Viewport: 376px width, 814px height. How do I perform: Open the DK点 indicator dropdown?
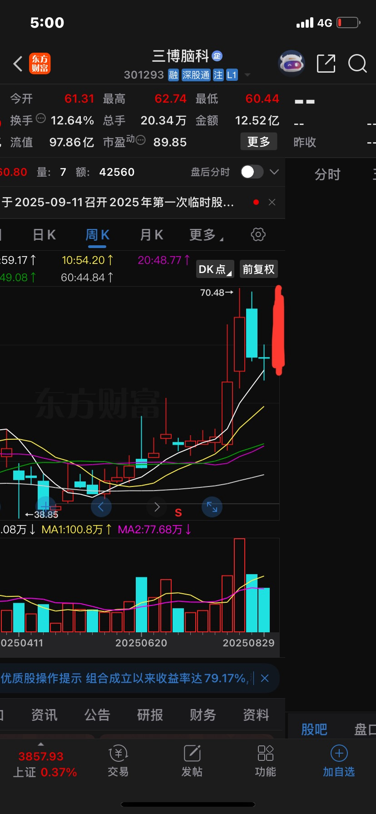point(215,269)
